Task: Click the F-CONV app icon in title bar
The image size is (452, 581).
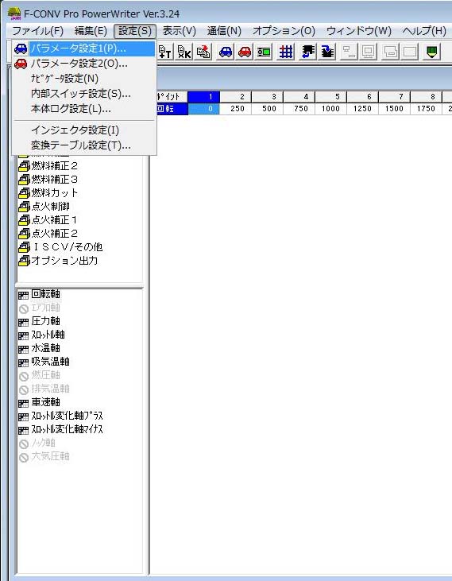Action: (x=14, y=14)
